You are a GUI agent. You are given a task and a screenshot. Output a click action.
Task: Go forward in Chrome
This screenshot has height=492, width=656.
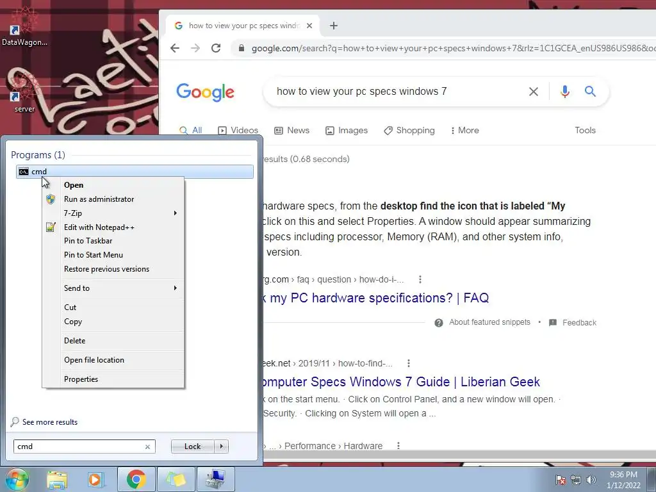click(x=195, y=48)
